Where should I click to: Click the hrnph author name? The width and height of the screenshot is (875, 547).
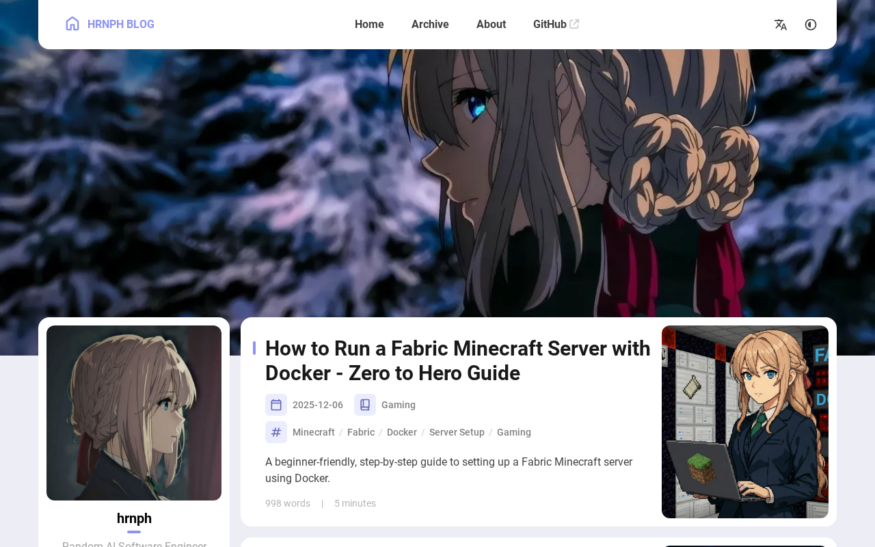(134, 518)
